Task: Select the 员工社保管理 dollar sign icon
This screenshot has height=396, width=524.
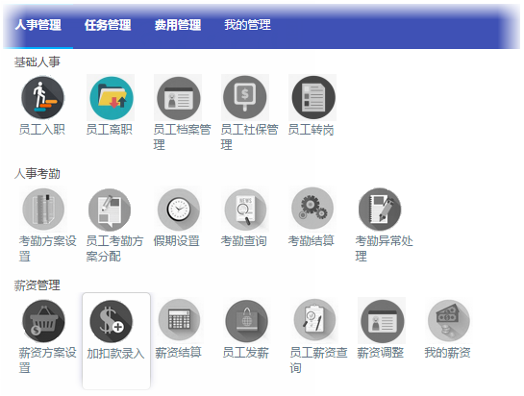Action: pos(245,97)
